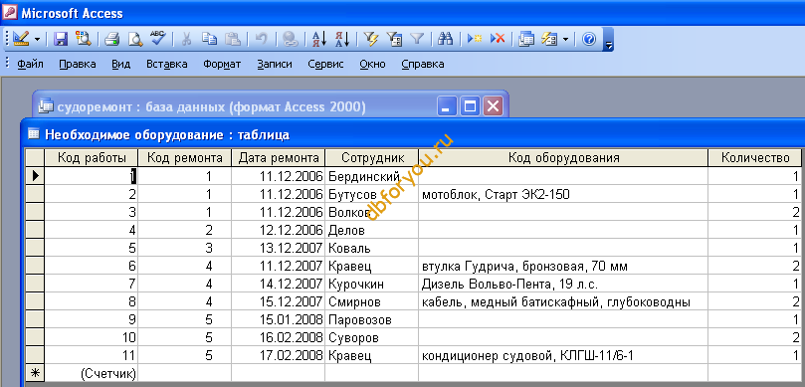
Task: Select all records via top-left table corner
Action: point(35,157)
